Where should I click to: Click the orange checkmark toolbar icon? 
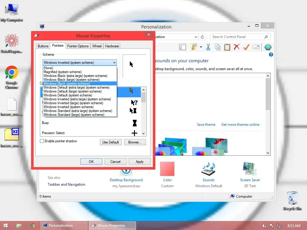246,47
